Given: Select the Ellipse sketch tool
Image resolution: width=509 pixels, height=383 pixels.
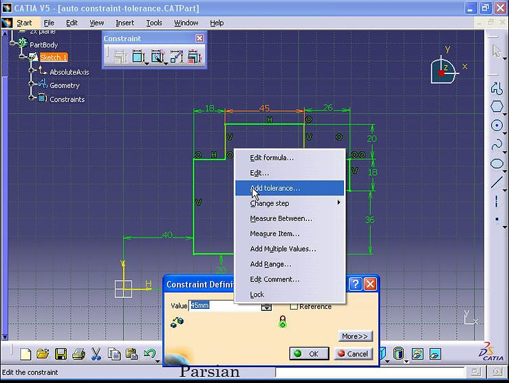Looking at the screenshot, I should pyautogui.click(x=497, y=163).
